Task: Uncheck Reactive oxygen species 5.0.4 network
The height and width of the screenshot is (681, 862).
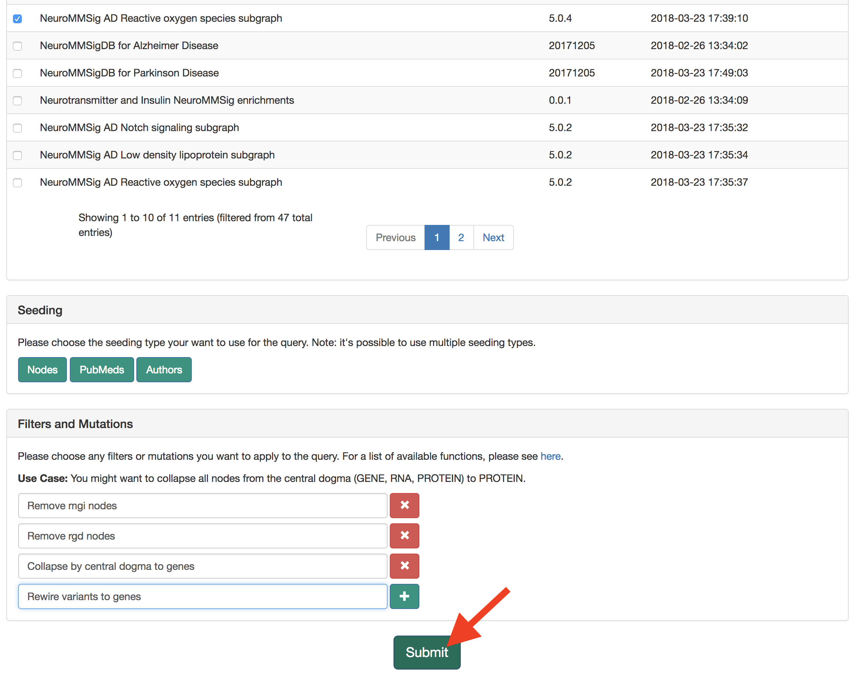Action: [17, 19]
